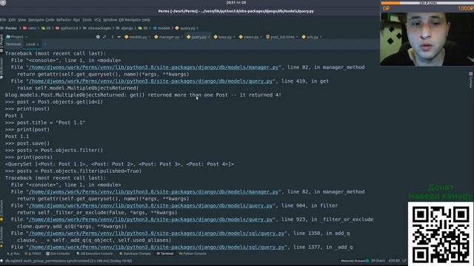The height and width of the screenshot is (266, 474).
Task: Close the Local terminal session tab
Action: (38, 44)
